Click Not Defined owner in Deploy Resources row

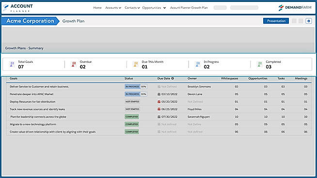click(195, 102)
